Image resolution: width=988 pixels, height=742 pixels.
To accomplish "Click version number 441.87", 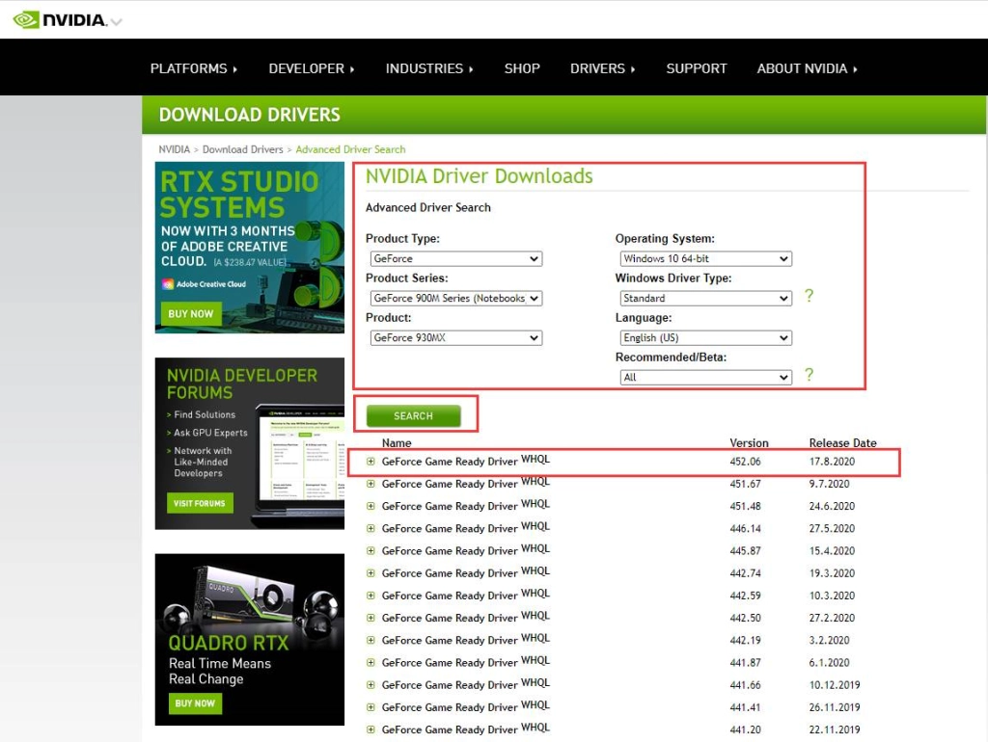I will pos(746,663).
